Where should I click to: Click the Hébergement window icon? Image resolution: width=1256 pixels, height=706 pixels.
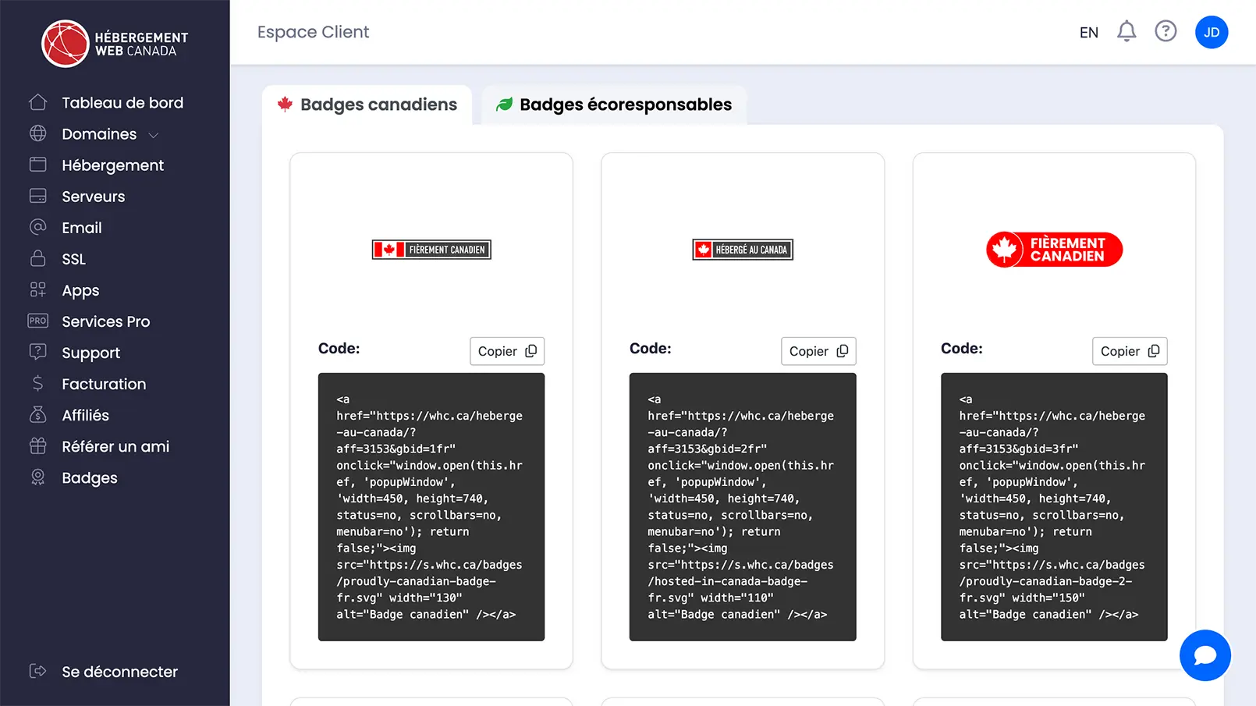coord(37,165)
